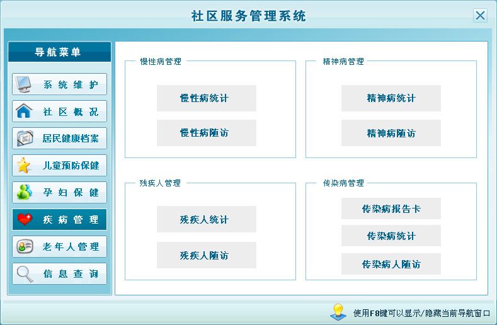Open the 信息查询 navigation item
Viewport: 497px width, 325px height.
click(x=60, y=273)
